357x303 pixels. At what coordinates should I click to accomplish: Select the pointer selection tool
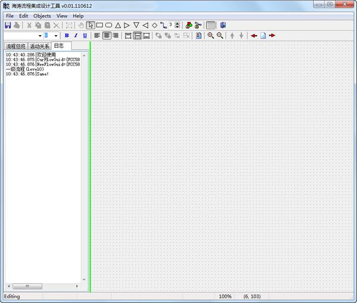coord(90,26)
